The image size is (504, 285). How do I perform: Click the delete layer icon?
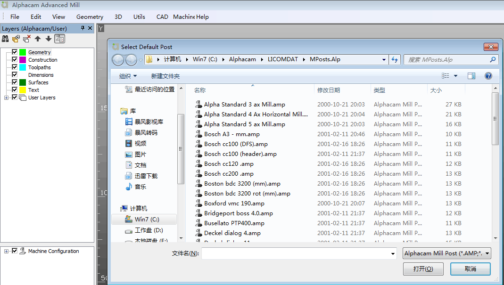(x=27, y=39)
